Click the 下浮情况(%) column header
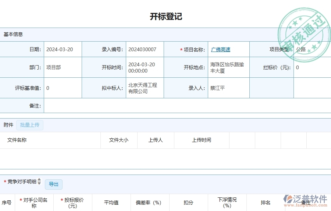 (x=227, y=203)
